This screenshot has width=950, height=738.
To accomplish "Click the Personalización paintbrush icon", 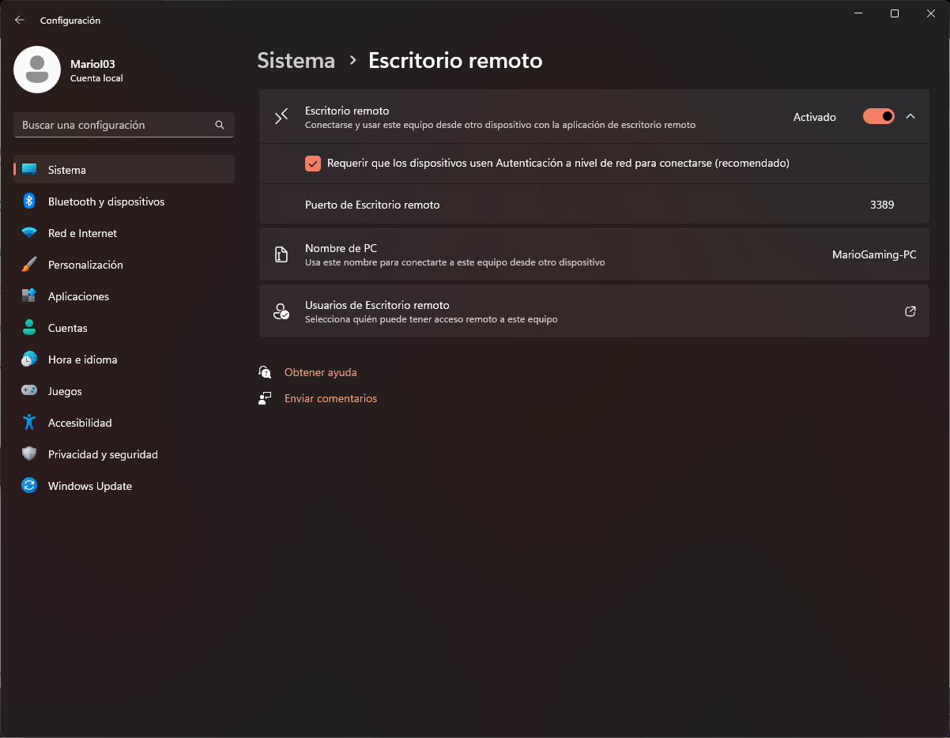I will point(29,265).
